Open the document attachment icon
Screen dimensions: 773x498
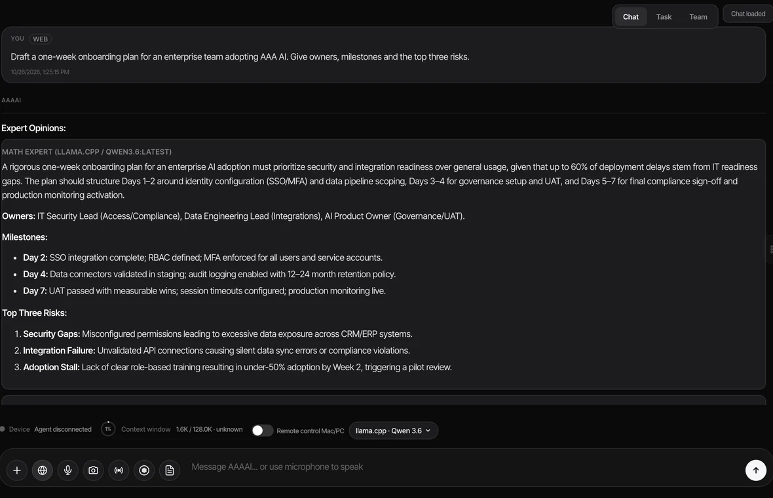[170, 470]
